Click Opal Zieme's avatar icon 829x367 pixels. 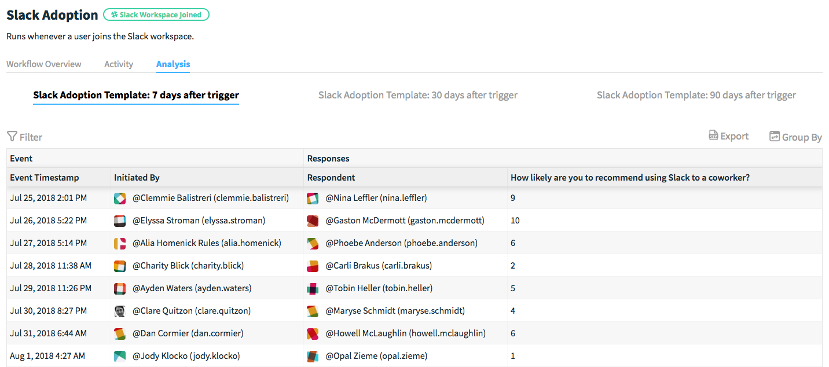313,356
